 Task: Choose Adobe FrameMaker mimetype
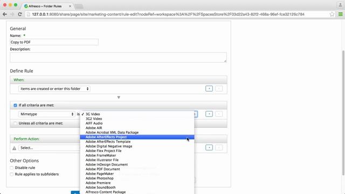pyautogui.click(x=137, y=155)
